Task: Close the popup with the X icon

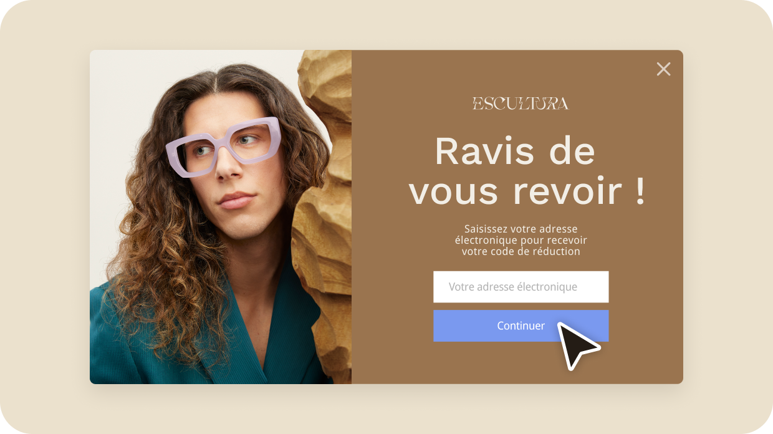Action: (663, 69)
